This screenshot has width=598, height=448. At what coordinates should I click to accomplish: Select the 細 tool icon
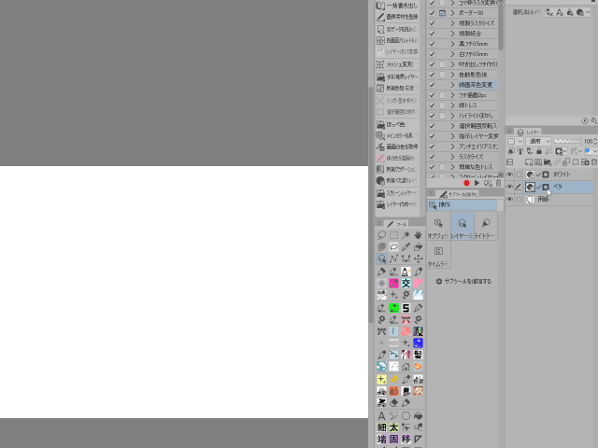(381, 427)
